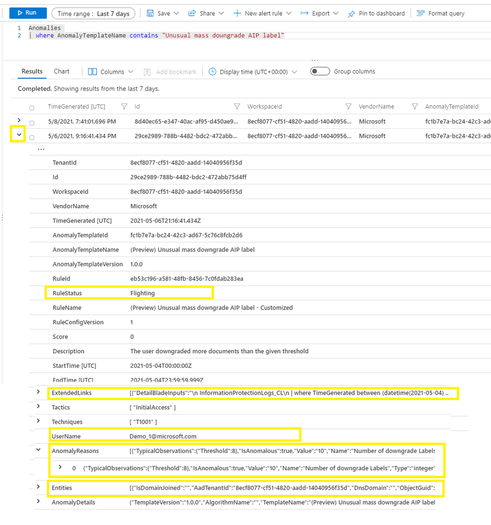Open the Time range dropdown
491x525 pixels.
coord(93,13)
